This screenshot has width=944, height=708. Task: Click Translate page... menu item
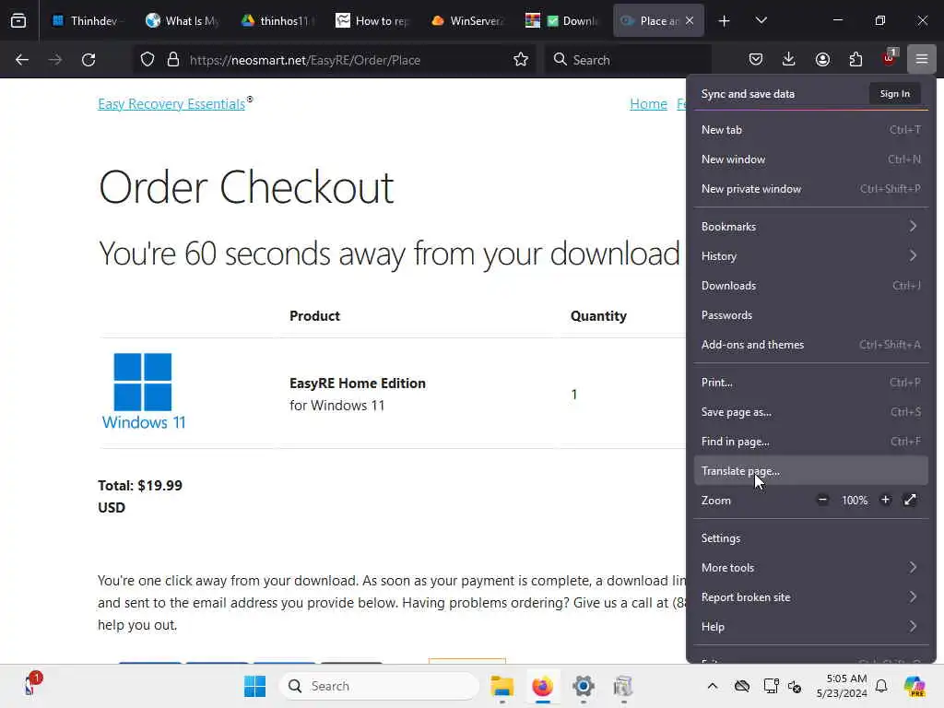pos(810,471)
